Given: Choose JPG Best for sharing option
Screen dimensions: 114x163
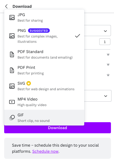Looking at the screenshot, I should [44, 17].
